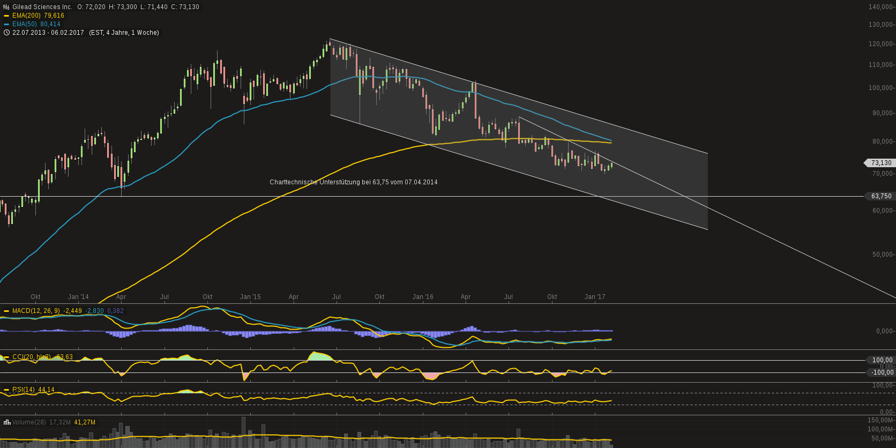
Task: Click the 100,000 price axis label
Action: 880,88
